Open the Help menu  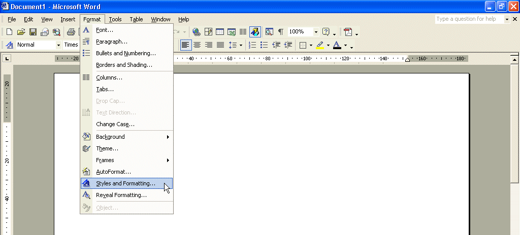click(x=184, y=19)
